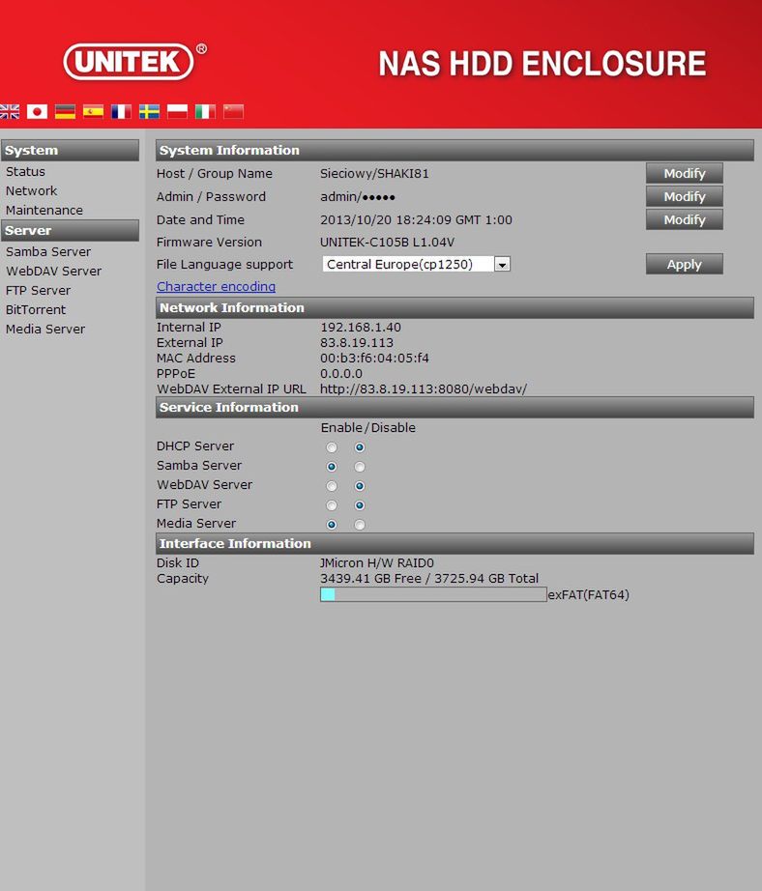
Task: Follow the Character encoding link
Action: 216,287
